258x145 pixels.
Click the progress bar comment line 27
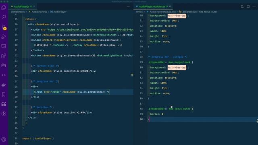point(45,81)
